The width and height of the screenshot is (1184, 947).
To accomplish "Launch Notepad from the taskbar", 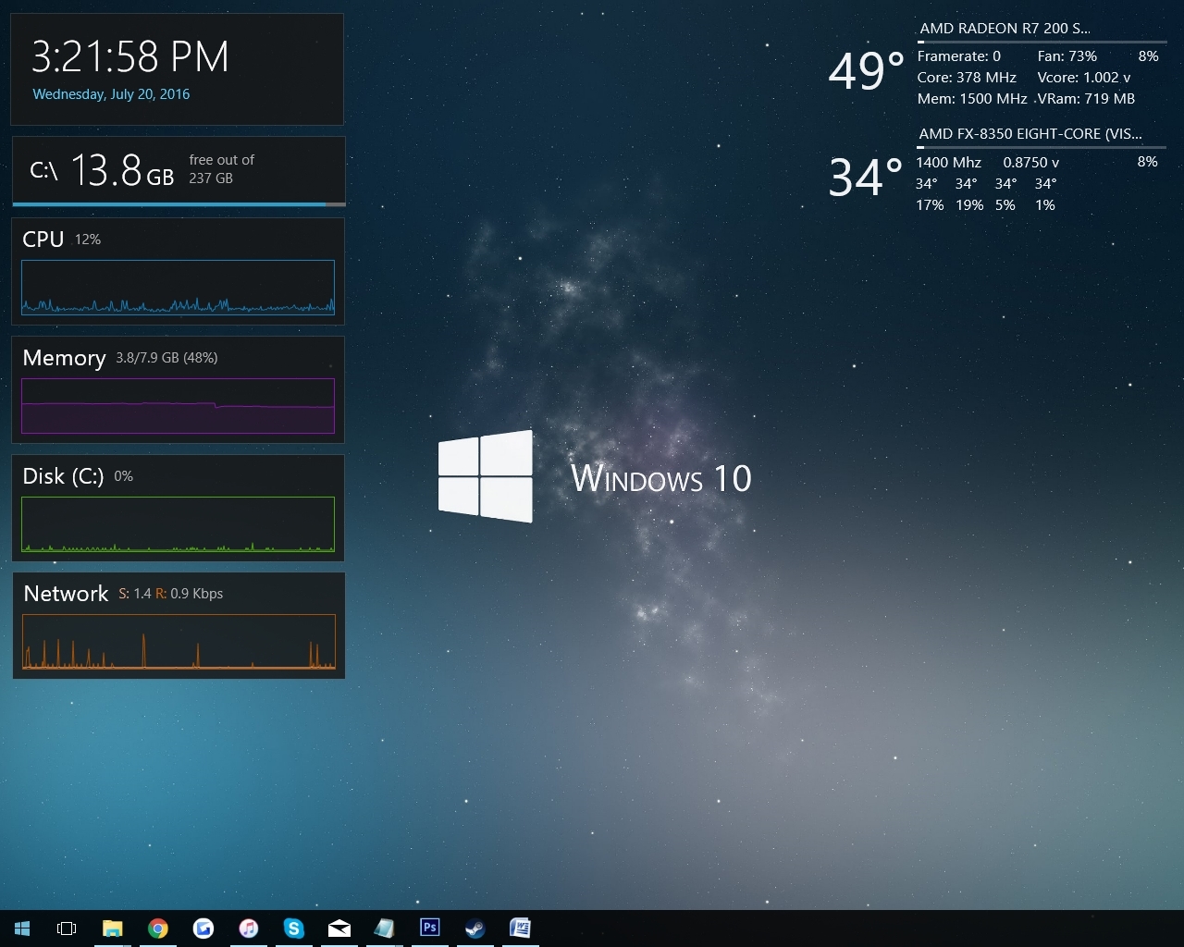I will tap(385, 928).
